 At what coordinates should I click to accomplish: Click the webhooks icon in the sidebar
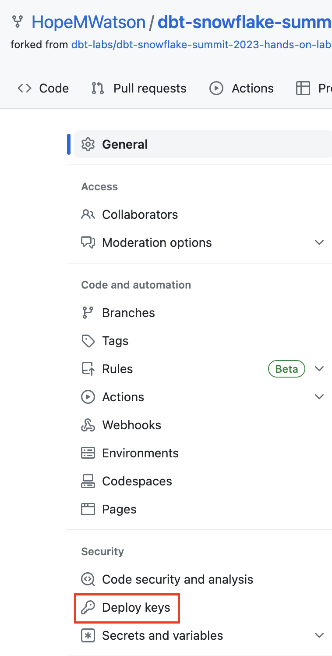[x=88, y=425]
